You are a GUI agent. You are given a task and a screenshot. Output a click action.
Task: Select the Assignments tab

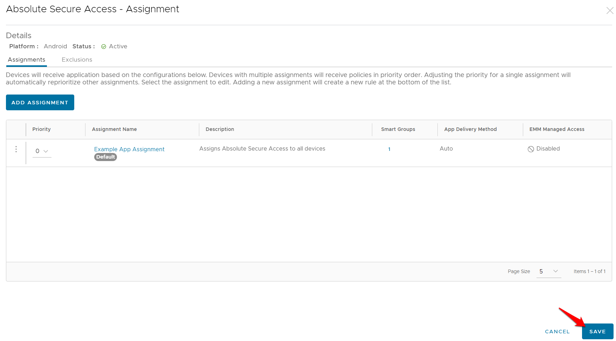tap(27, 60)
